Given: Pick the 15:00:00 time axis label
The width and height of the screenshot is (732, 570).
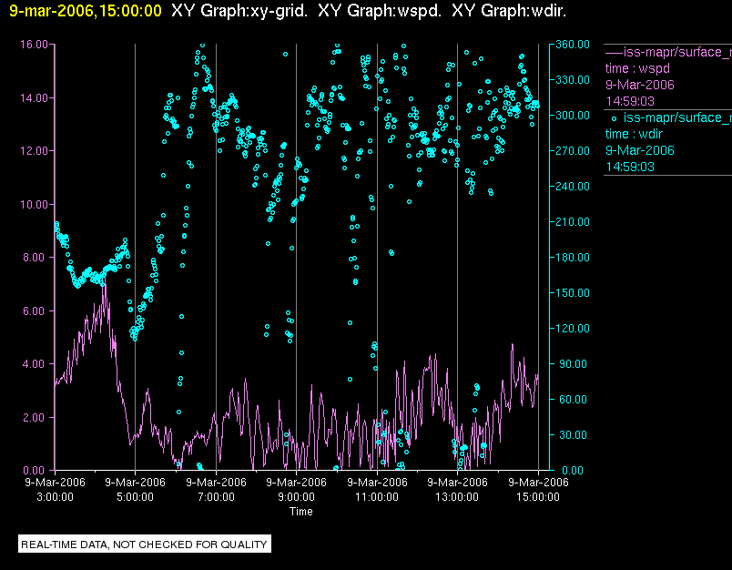Looking at the screenshot, I should click(538, 497).
